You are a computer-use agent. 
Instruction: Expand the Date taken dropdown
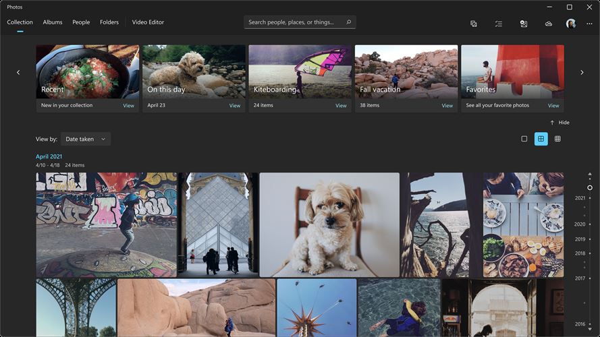[86, 139]
